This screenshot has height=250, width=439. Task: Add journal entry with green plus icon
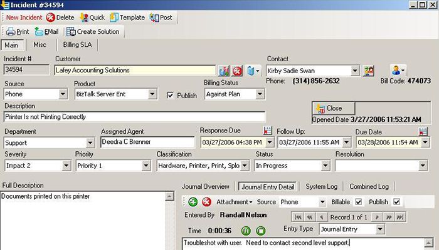click(x=193, y=202)
